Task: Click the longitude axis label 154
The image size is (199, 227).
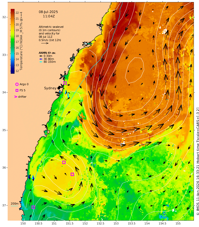Action: (147, 223)
